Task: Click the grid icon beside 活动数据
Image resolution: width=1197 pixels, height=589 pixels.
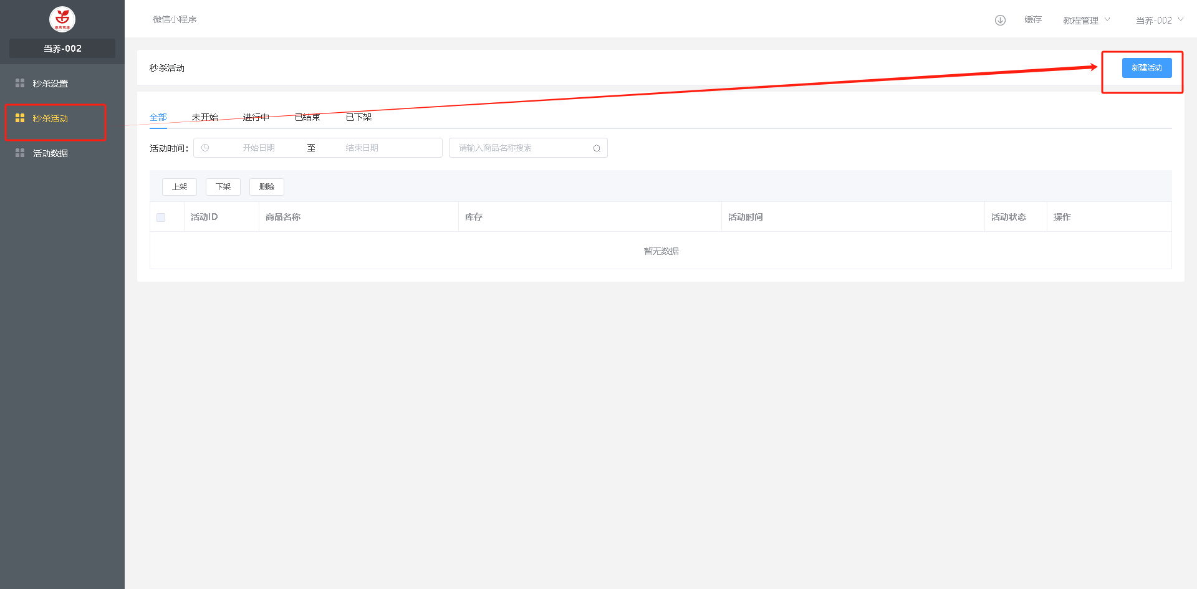Action: click(x=20, y=153)
